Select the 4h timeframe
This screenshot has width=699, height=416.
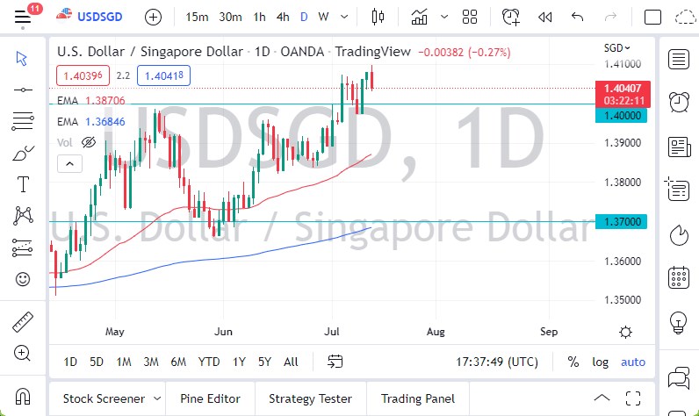coord(283,17)
